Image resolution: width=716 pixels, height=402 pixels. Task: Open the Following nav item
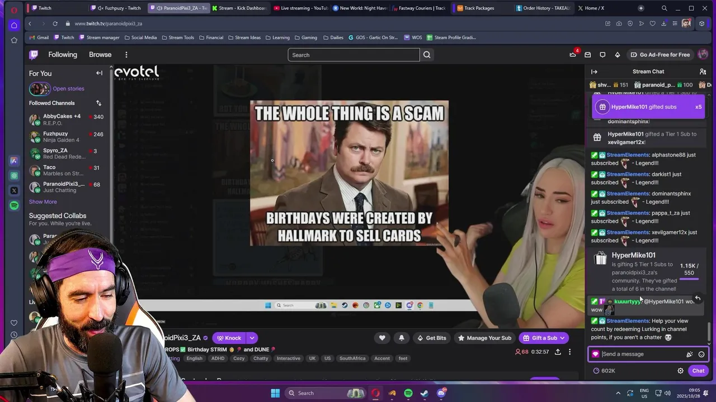pyautogui.click(x=63, y=55)
